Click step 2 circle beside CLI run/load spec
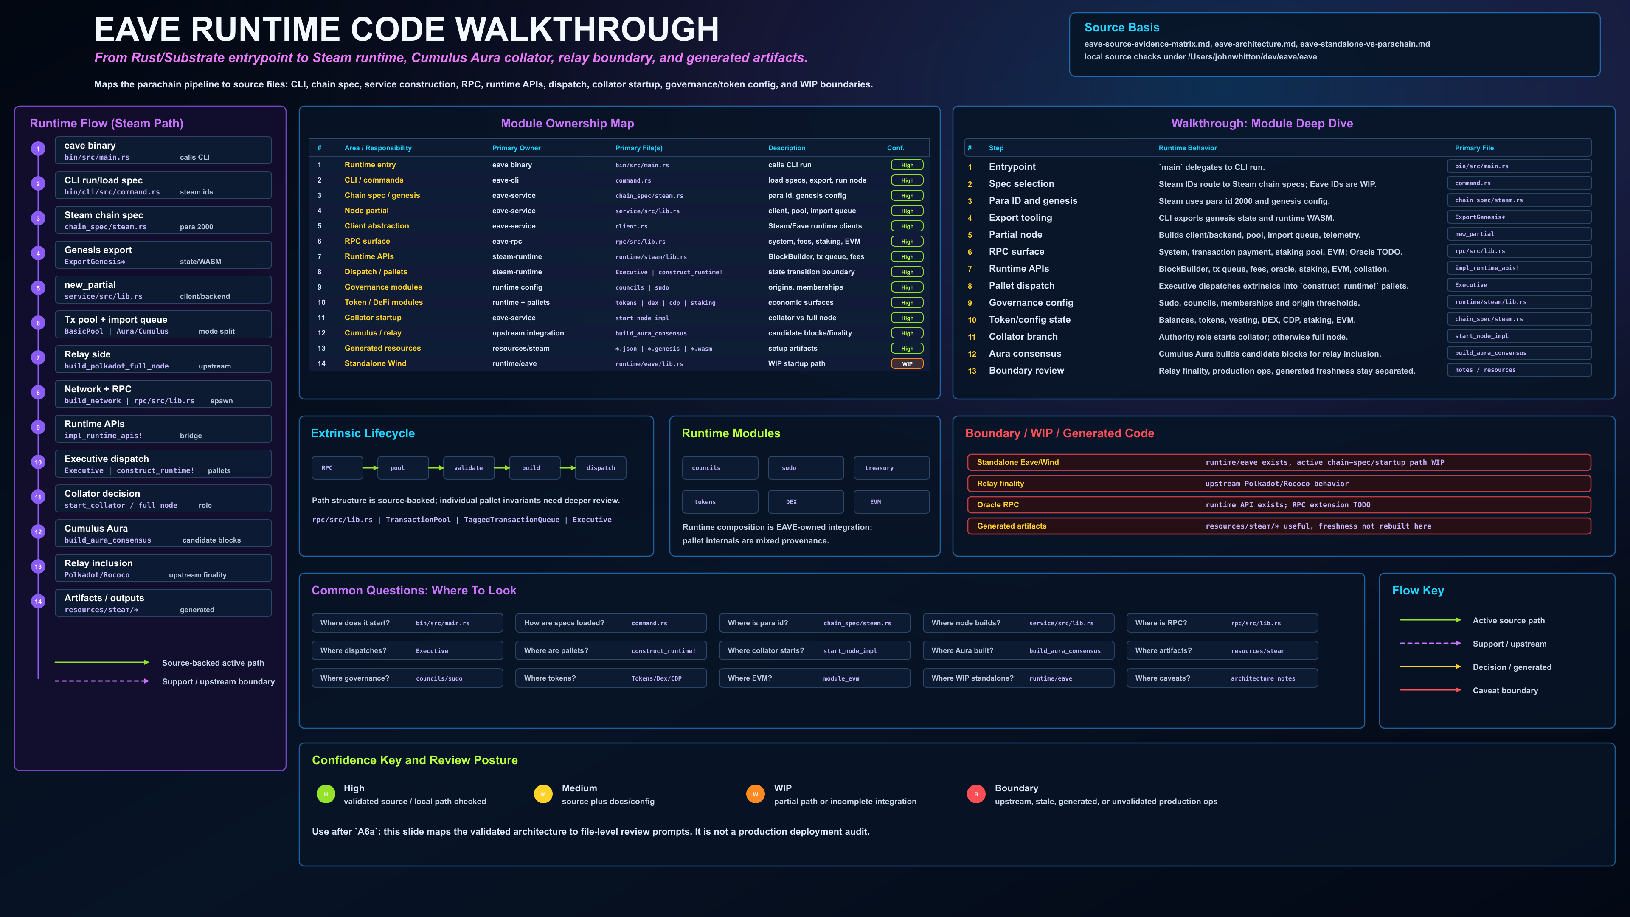The image size is (1630, 917). (38, 184)
